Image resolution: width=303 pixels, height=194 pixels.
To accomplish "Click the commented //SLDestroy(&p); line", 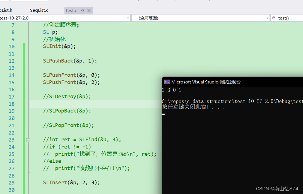I will pos(67,97).
